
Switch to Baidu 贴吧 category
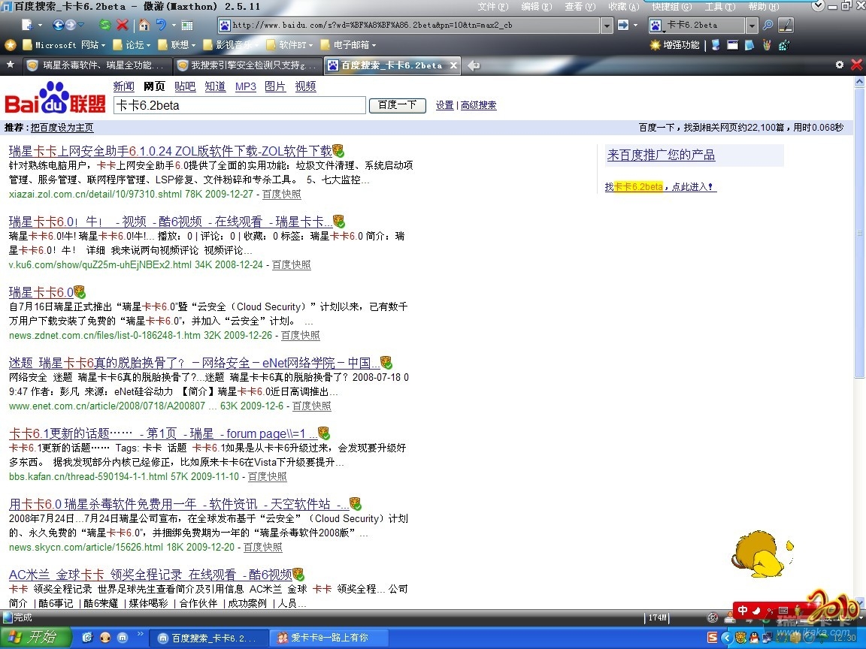click(x=185, y=86)
